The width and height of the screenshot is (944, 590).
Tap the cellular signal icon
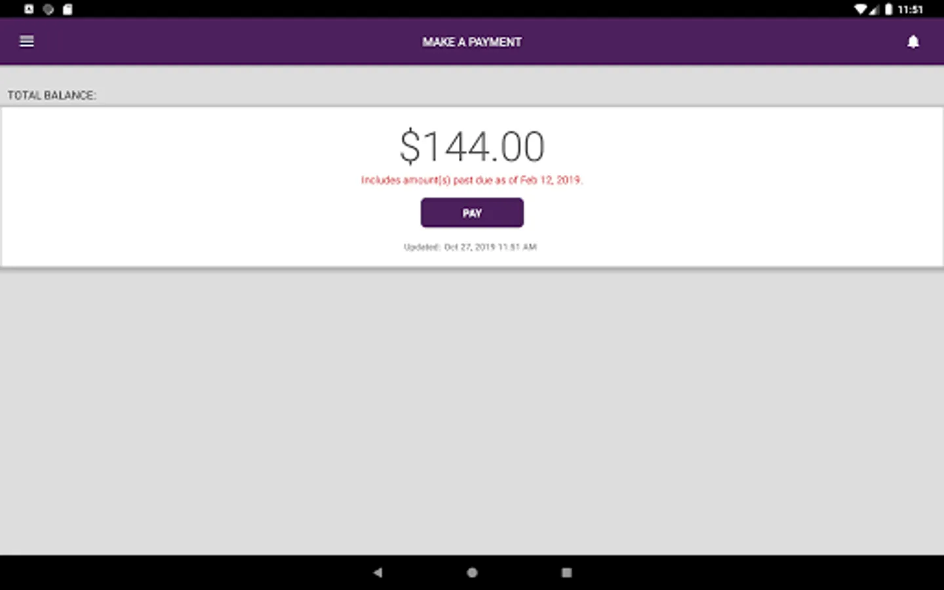874,9
